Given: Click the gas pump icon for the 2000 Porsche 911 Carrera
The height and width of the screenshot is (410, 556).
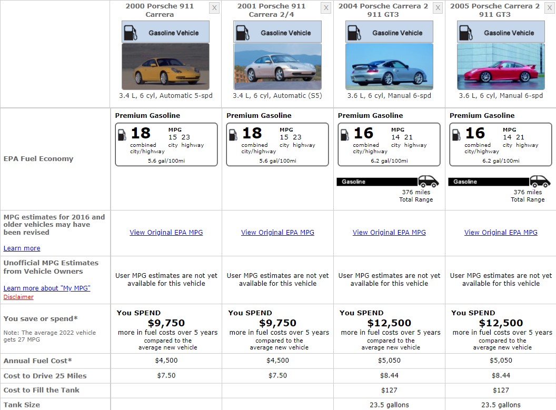Looking at the screenshot, I should [x=130, y=33].
